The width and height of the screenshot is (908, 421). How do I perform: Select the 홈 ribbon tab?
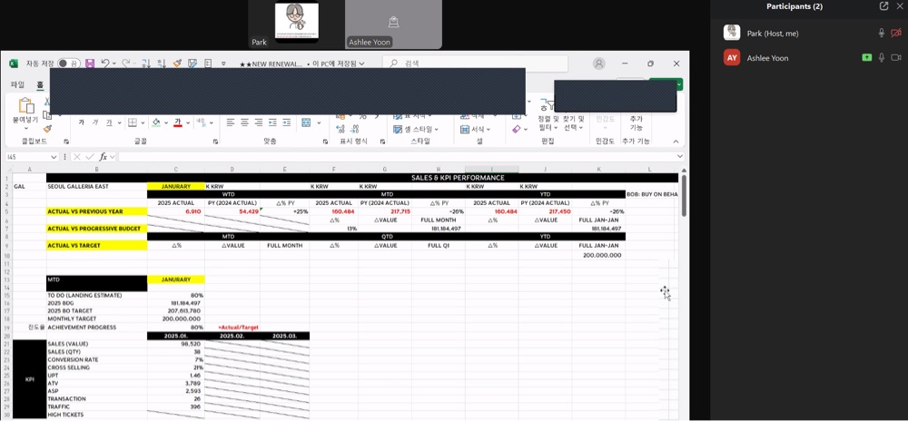[40, 85]
